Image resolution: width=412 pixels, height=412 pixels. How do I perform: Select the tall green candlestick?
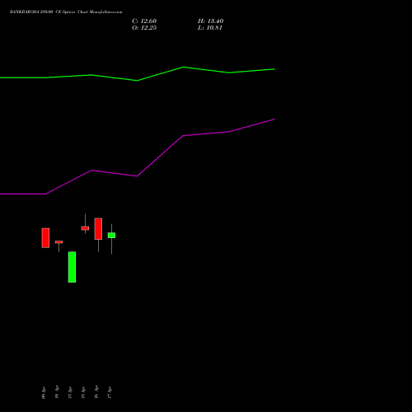tap(72, 267)
